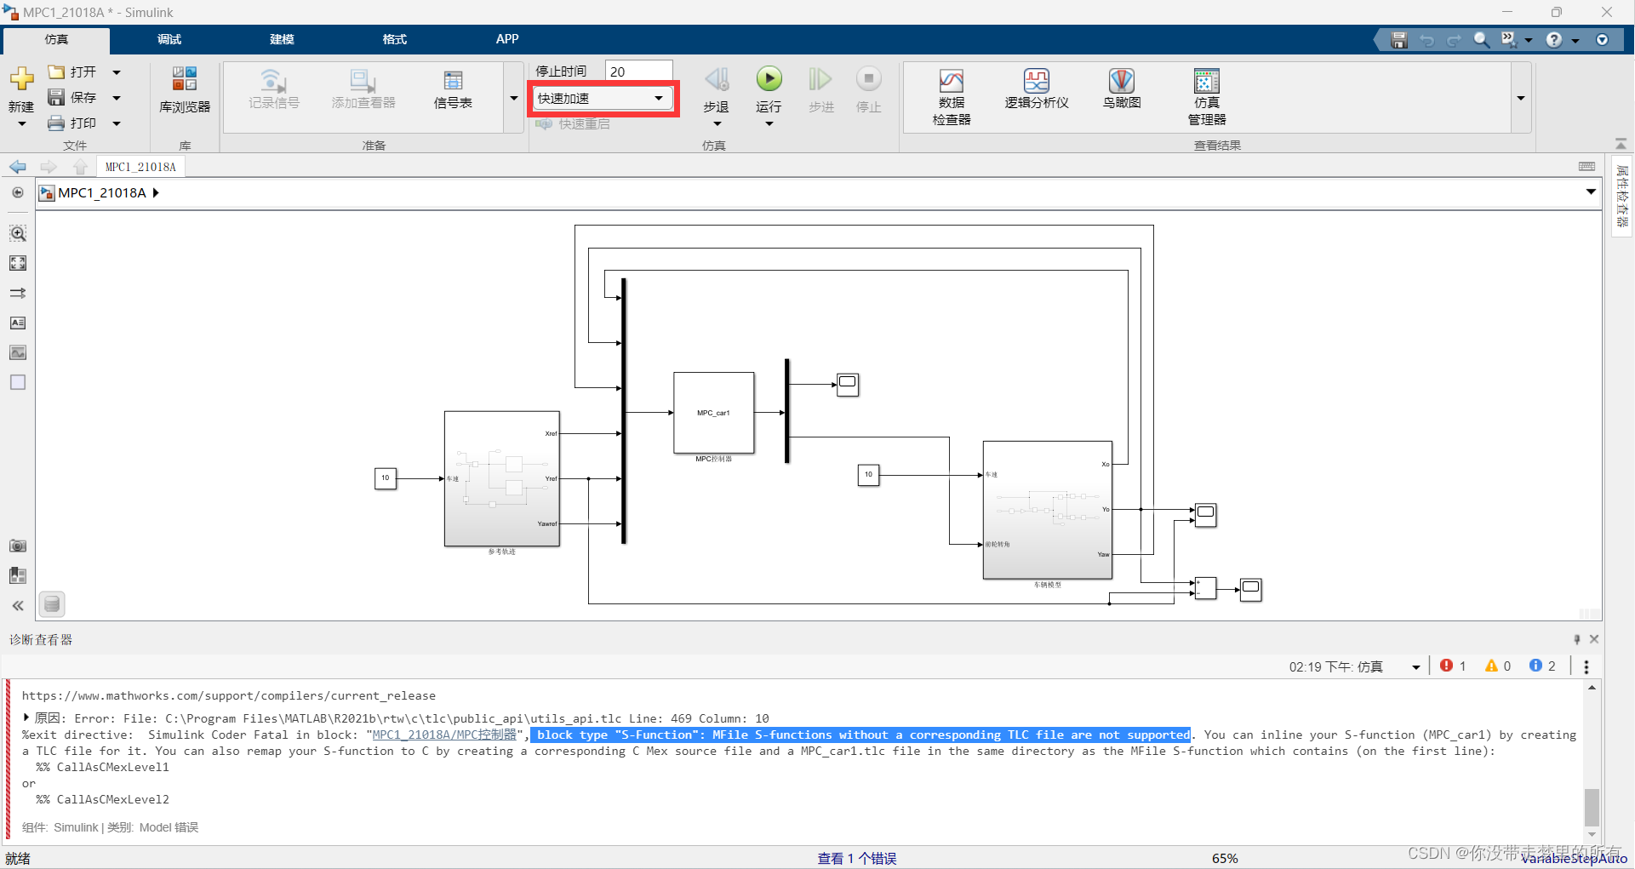Expand the Save dropdown arrow
Screen dimensions: 1635x869
(117, 98)
